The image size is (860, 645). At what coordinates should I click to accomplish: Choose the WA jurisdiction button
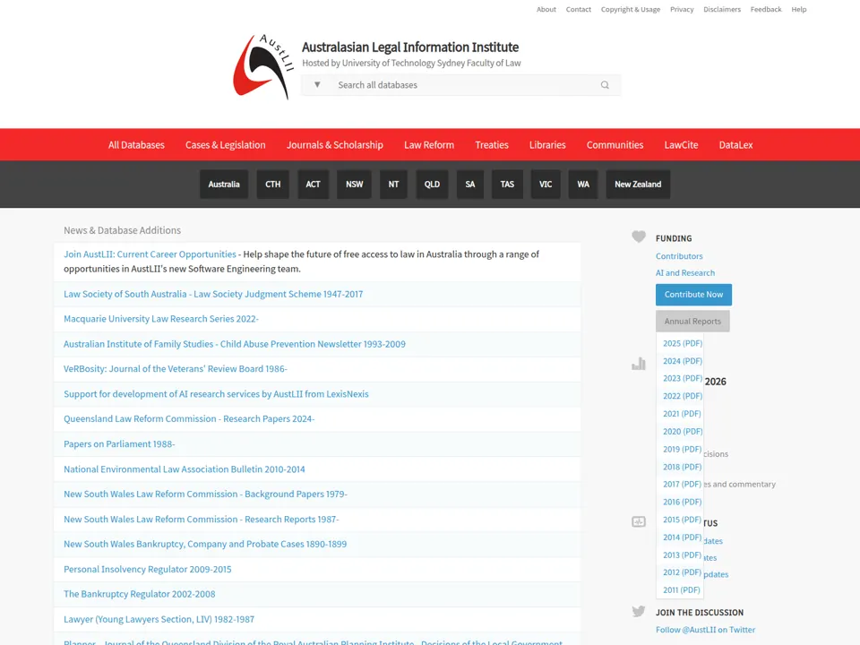(x=583, y=185)
